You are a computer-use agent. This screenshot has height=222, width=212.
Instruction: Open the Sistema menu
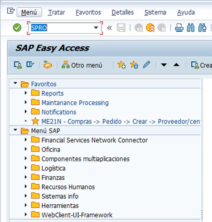pos(155,12)
